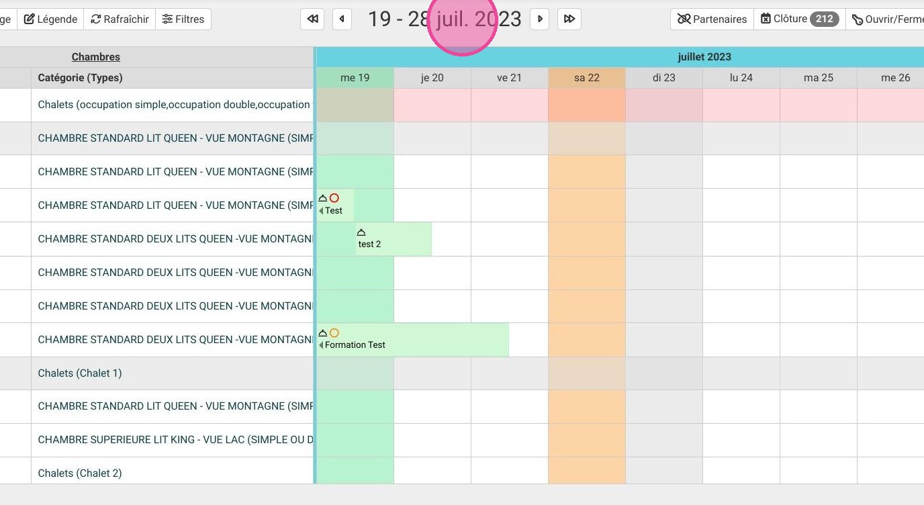The image size is (924, 505).
Task: Select the di 23 day header
Action: (664, 78)
